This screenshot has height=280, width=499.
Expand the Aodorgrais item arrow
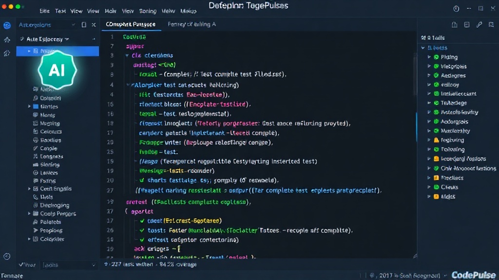click(429, 122)
